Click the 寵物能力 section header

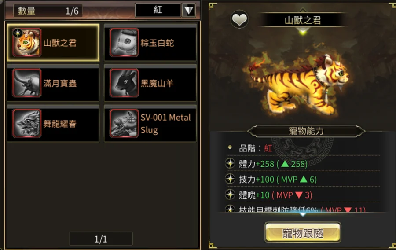tap(306, 131)
